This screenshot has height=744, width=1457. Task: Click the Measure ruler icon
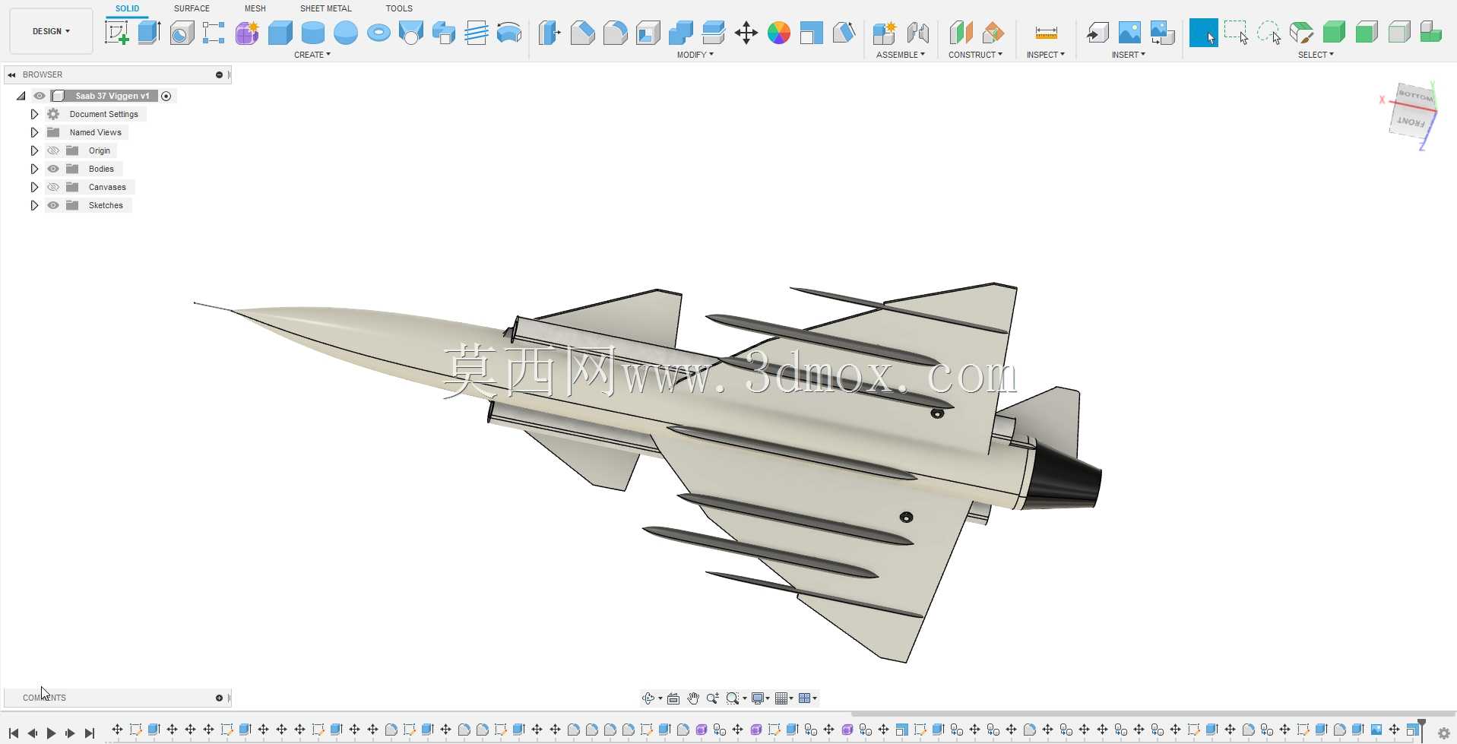[x=1046, y=33]
